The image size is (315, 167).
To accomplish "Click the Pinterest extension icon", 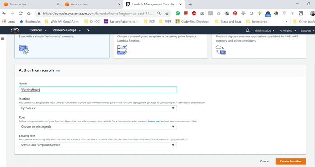I will [235, 14].
